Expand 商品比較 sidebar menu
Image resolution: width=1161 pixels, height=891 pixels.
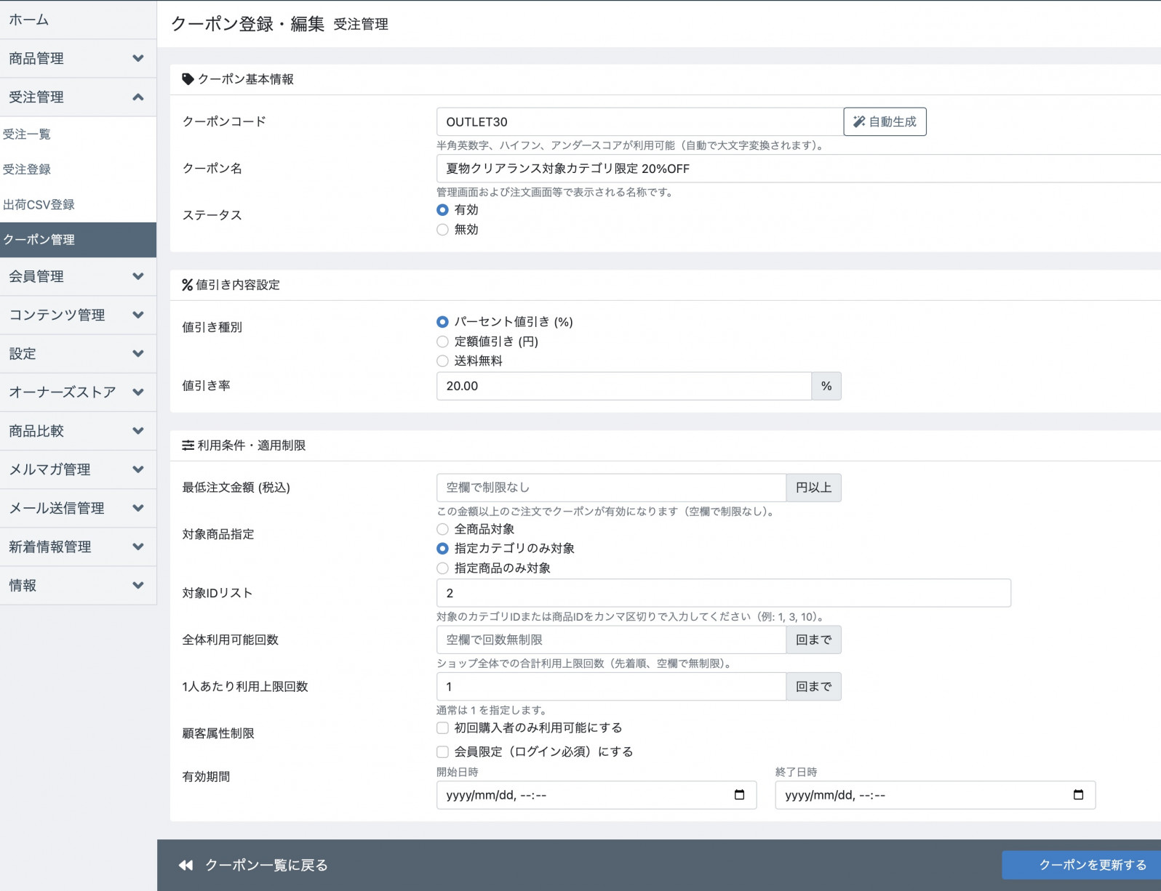pyautogui.click(x=78, y=430)
